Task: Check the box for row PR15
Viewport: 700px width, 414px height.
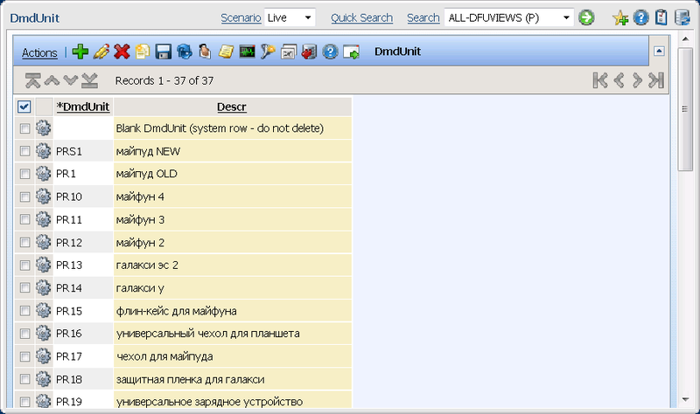Action: pyautogui.click(x=24, y=311)
